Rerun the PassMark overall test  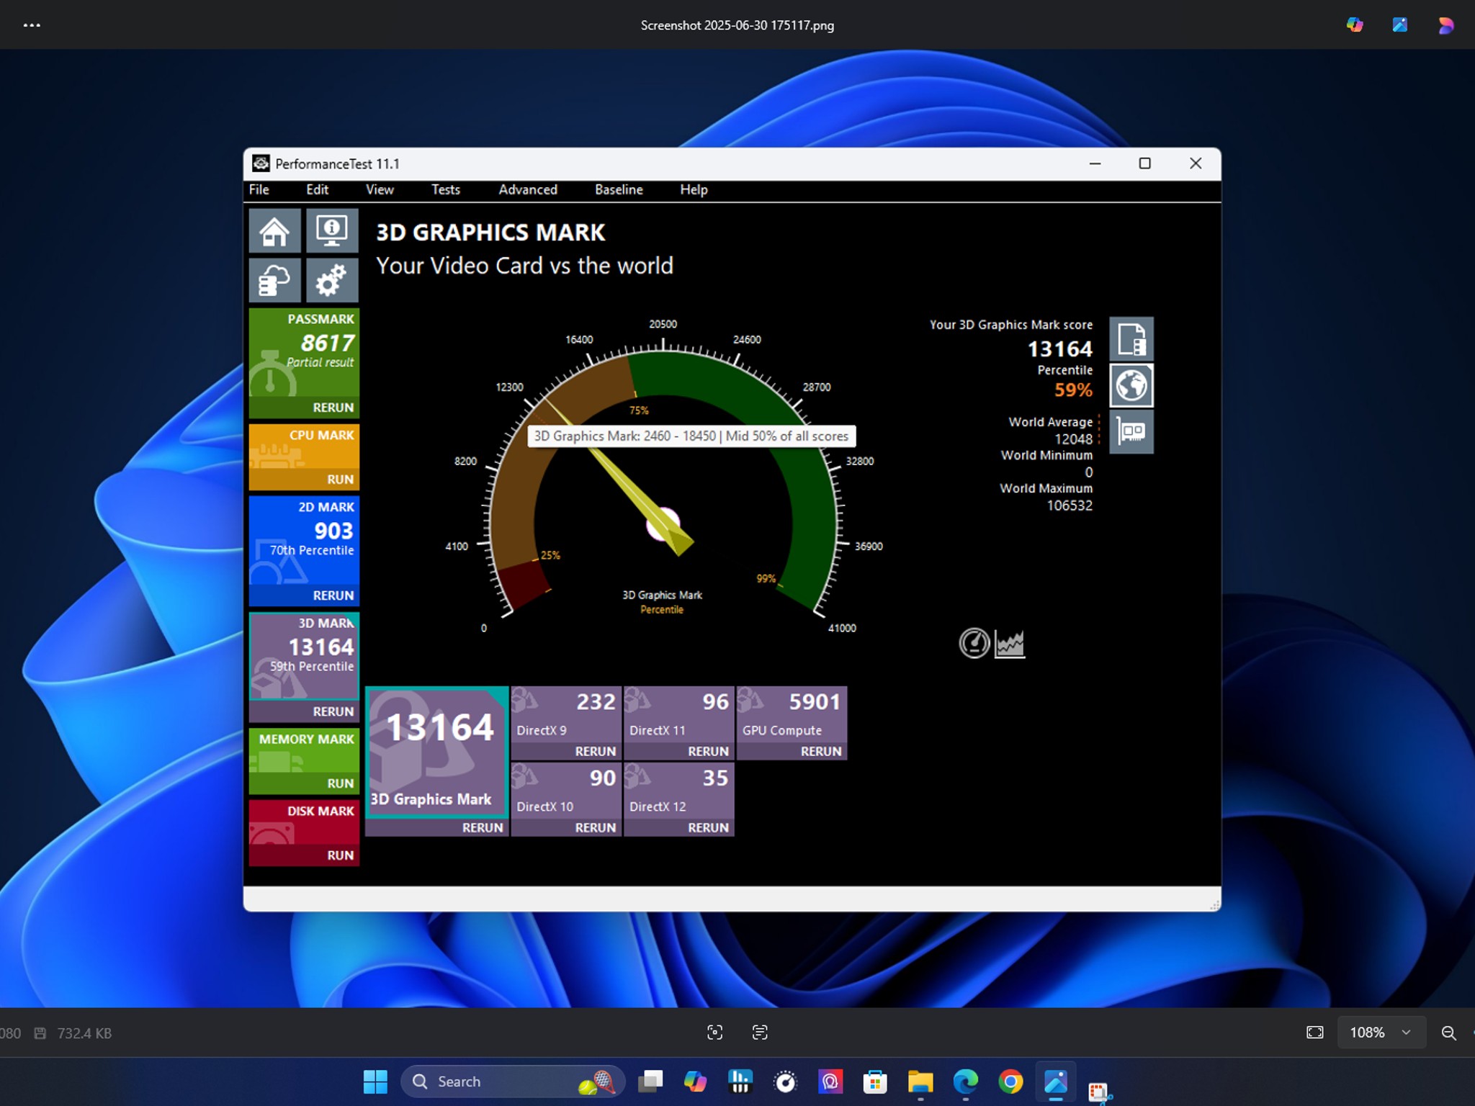[x=333, y=408]
